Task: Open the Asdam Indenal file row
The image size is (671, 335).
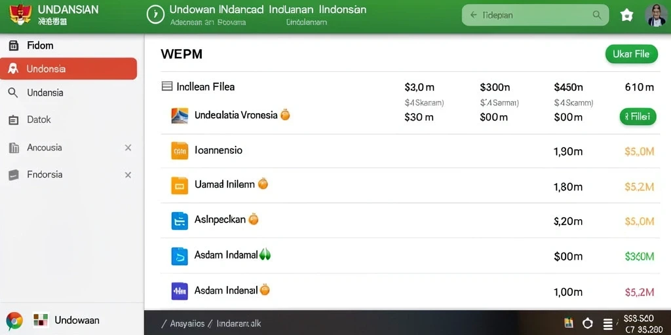Action: coord(410,291)
